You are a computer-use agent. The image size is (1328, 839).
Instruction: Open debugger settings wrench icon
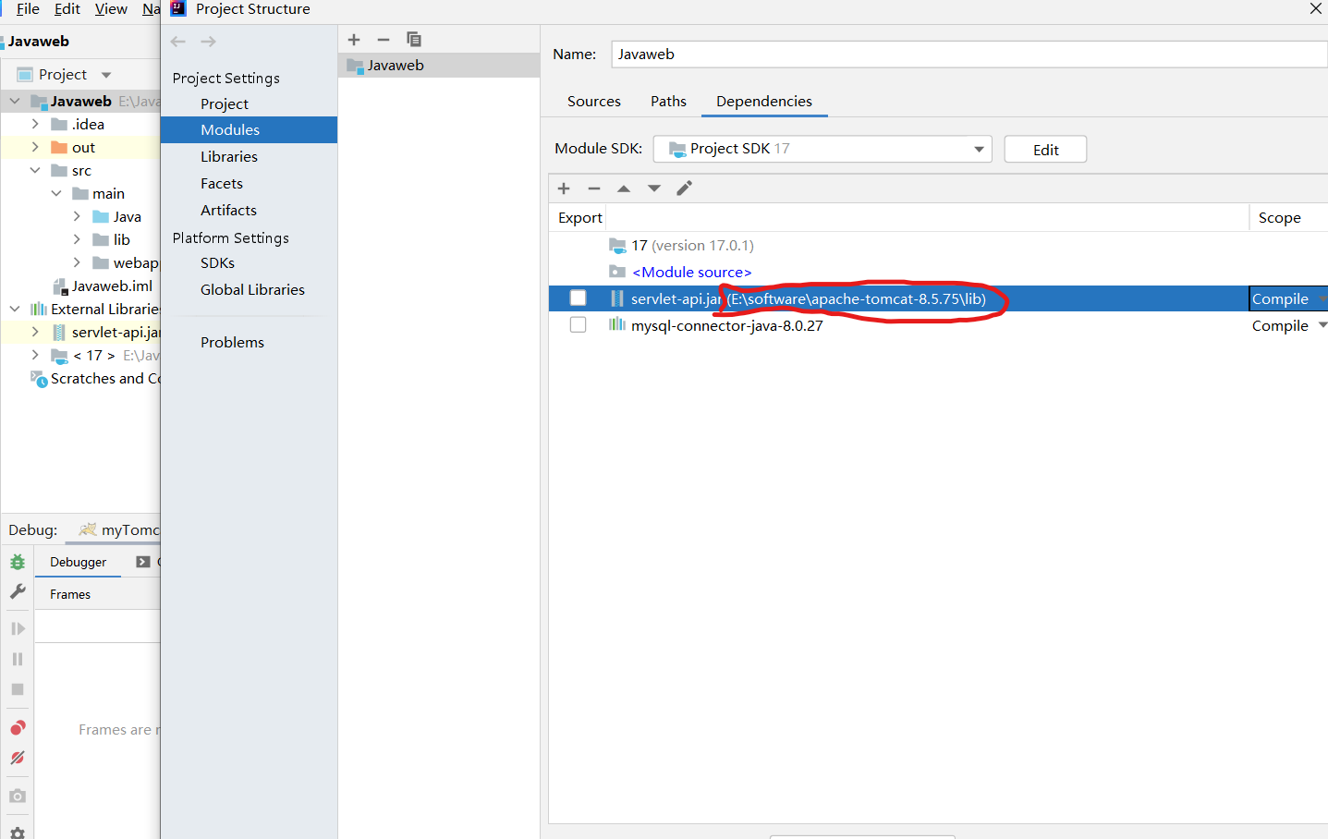18,591
